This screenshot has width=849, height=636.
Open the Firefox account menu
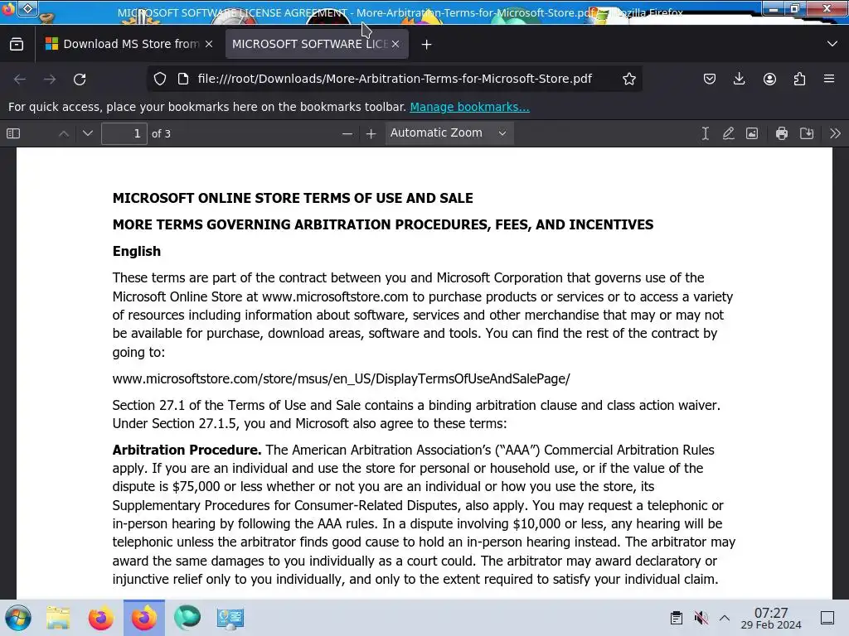click(x=769, y=79)
